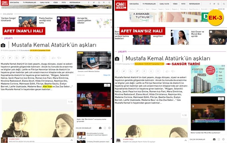The image size is (227, 143).
Task: Click the Avrupa'da vizesiz gidilen ülkeler map thumbnail
Action: coord(104,23)
